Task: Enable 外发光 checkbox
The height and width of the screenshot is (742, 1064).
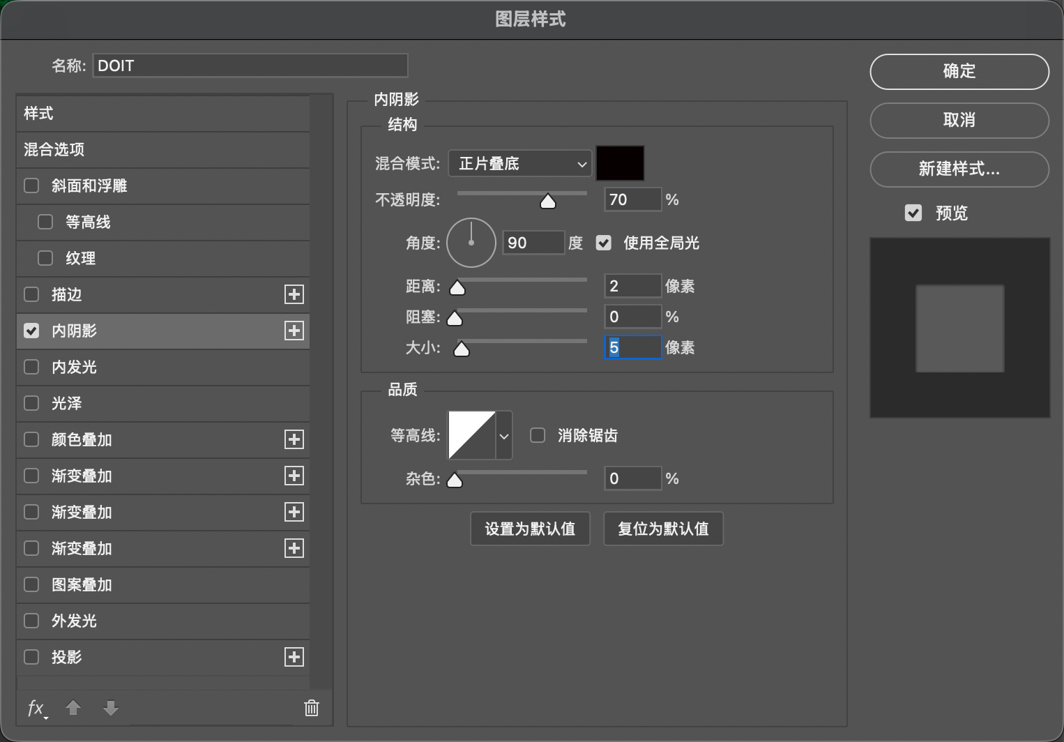Action: (31, 621)
